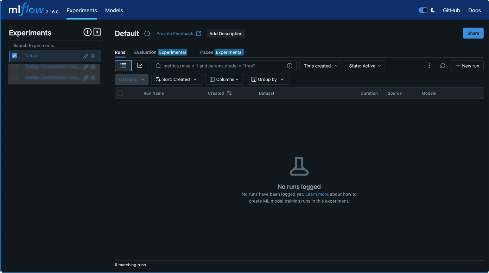Click the info icon beside Default title

[147, 34]
